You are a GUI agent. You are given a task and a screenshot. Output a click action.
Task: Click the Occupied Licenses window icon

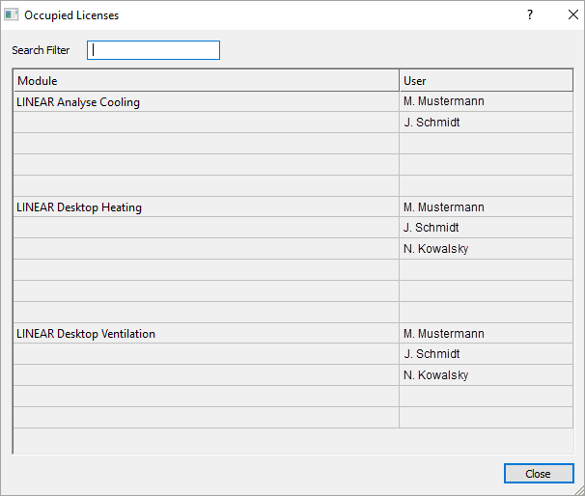coord(12,14)
